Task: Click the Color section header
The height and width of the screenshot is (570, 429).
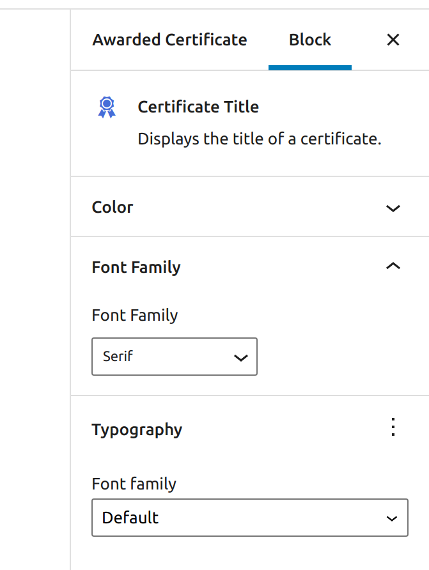Action: (113, 208)
